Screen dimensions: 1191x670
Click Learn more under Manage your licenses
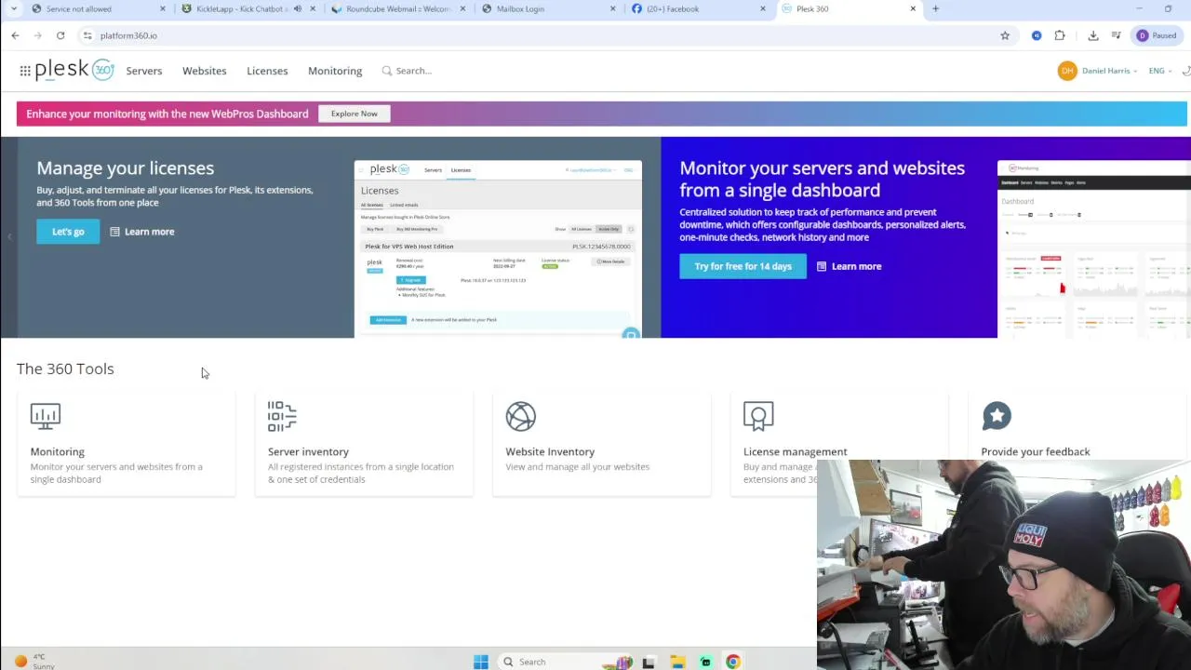(142, 232)
